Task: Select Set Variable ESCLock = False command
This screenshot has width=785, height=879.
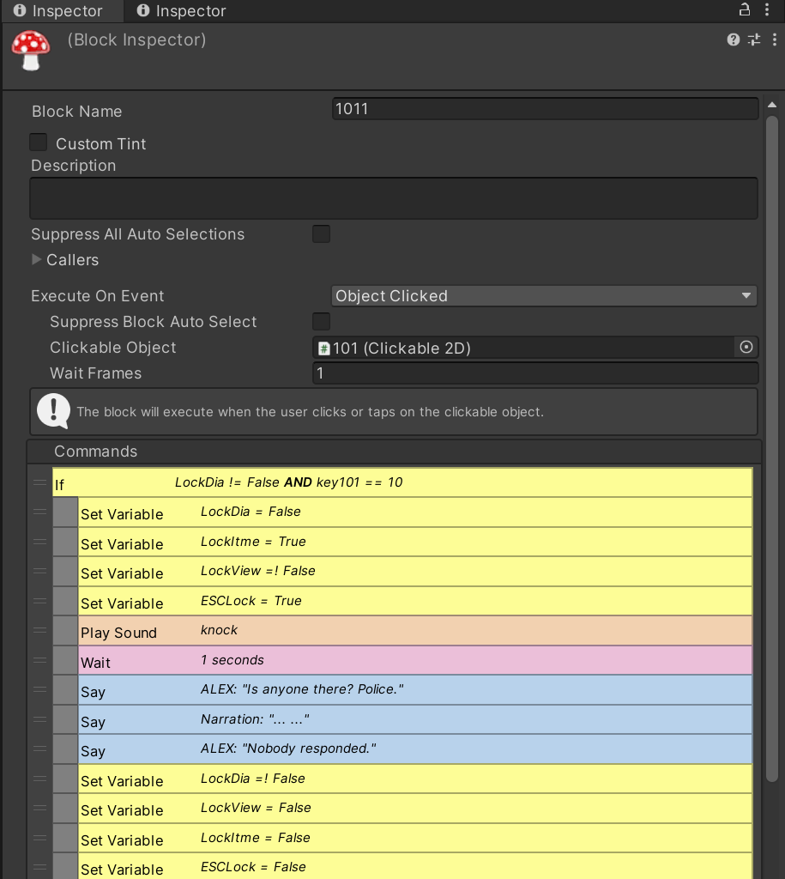Action: [414, 866]
